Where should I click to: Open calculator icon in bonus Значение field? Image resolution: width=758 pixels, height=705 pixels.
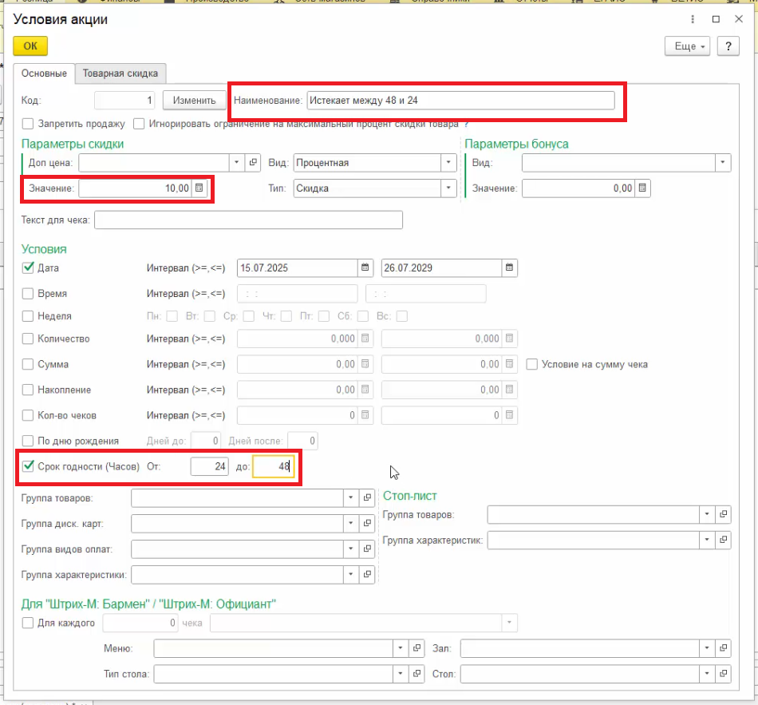643,188
